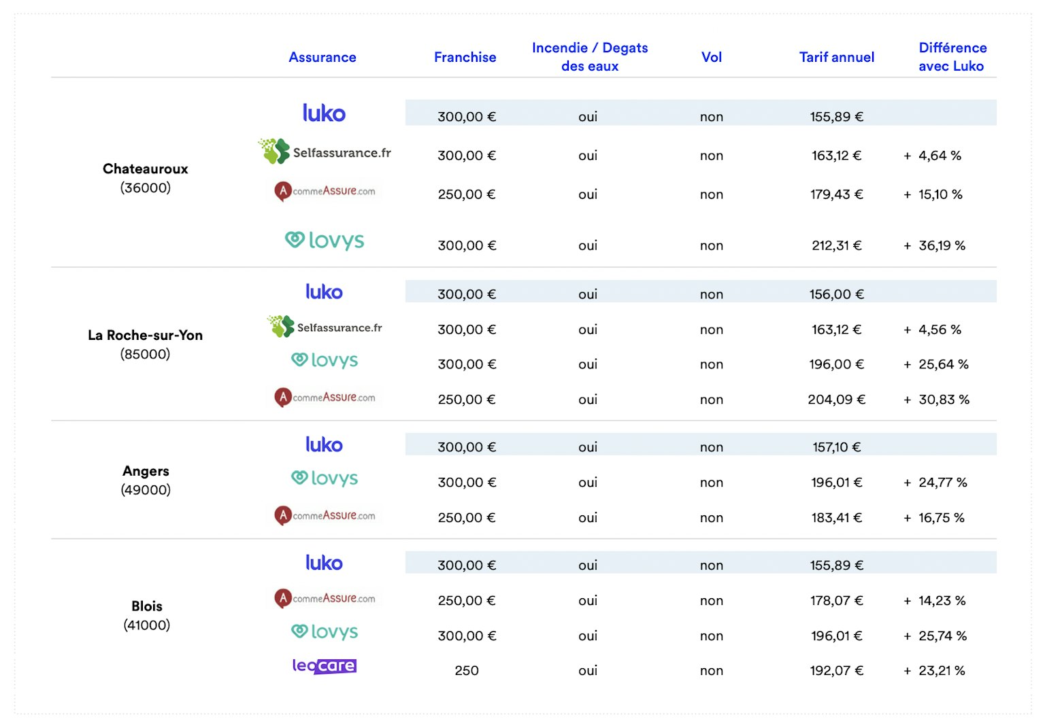Select the 196,00 € annual rate

coord(837,364)
